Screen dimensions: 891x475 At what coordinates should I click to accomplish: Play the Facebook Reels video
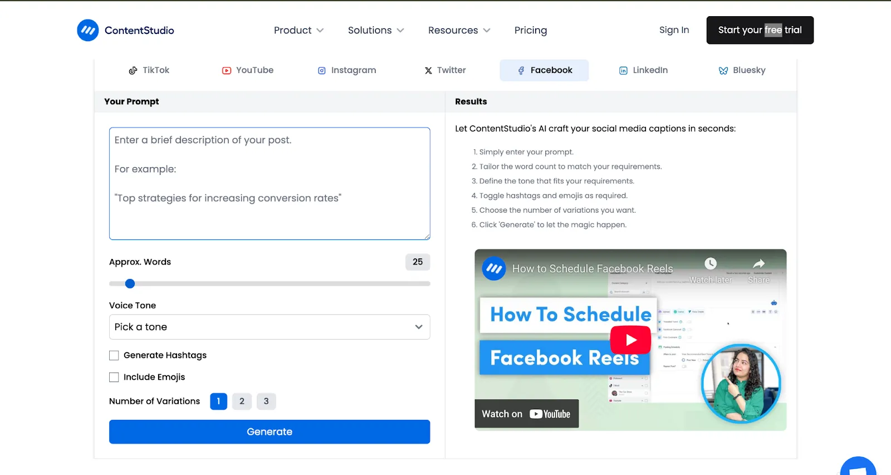coord(630,340)
